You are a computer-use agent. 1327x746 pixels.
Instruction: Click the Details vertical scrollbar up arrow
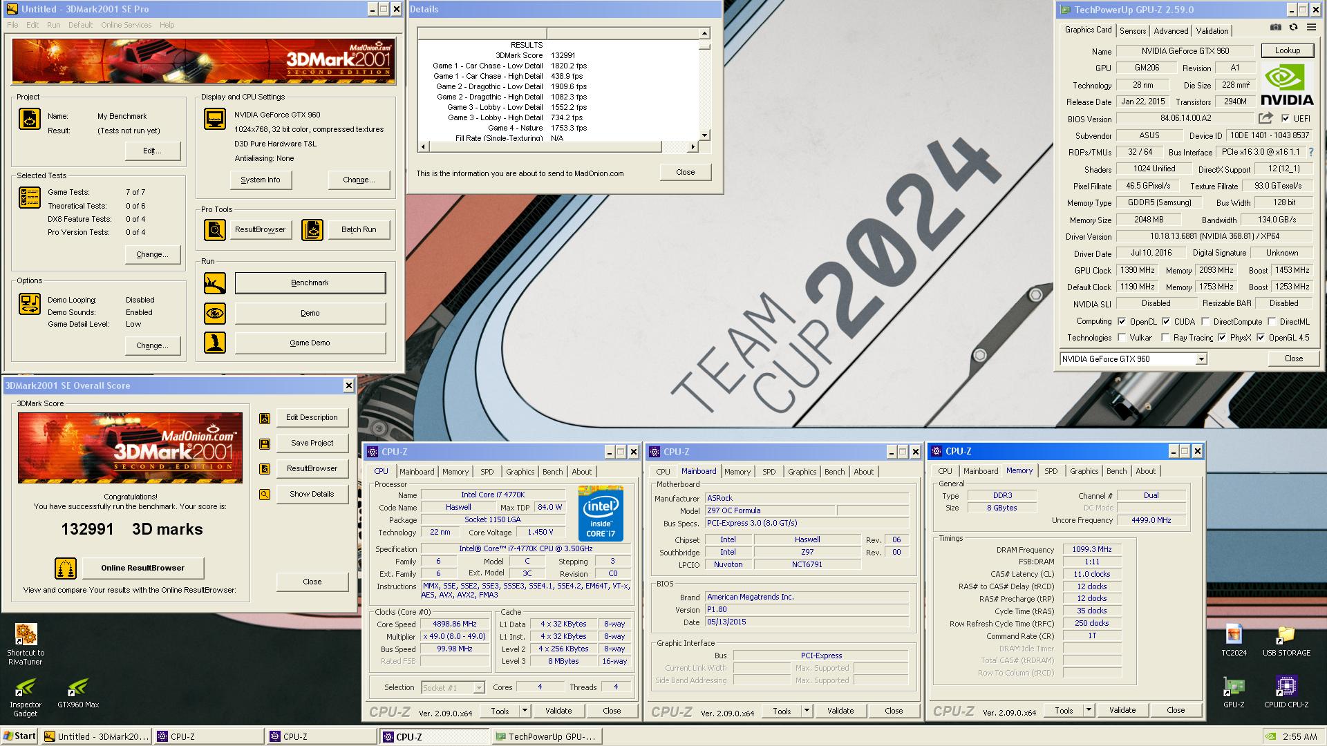pos(704,34)
